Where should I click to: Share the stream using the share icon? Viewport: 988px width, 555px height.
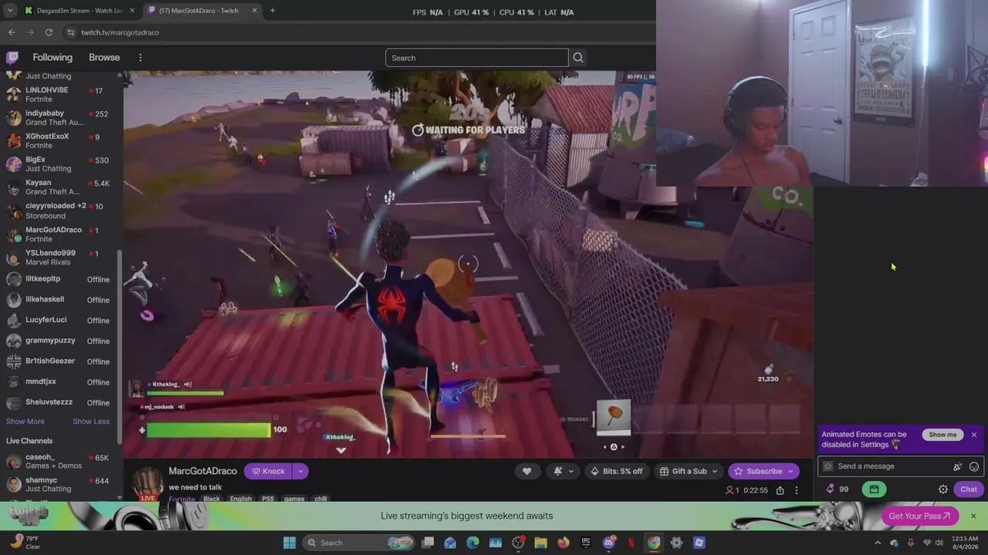pos(780,490)
